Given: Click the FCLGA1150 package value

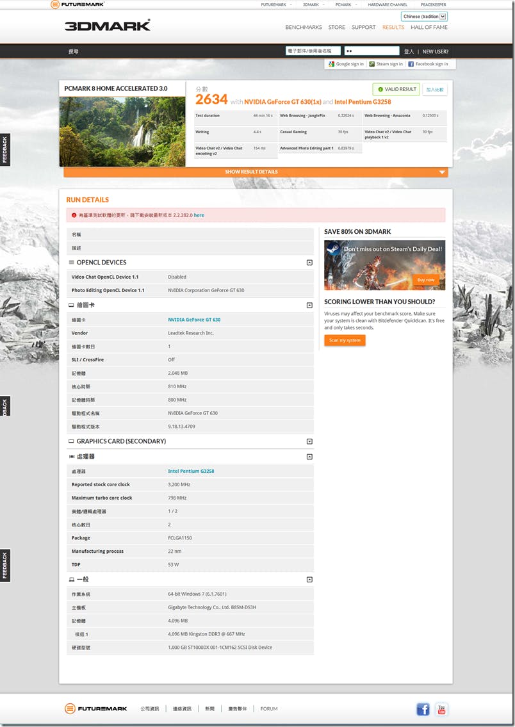Looking at the screenshot, I should pyautogui.click(x=180, y=538).
